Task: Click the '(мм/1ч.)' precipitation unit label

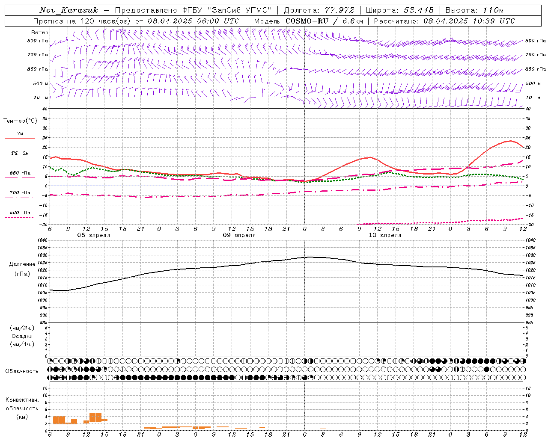Action: [22, 344]
